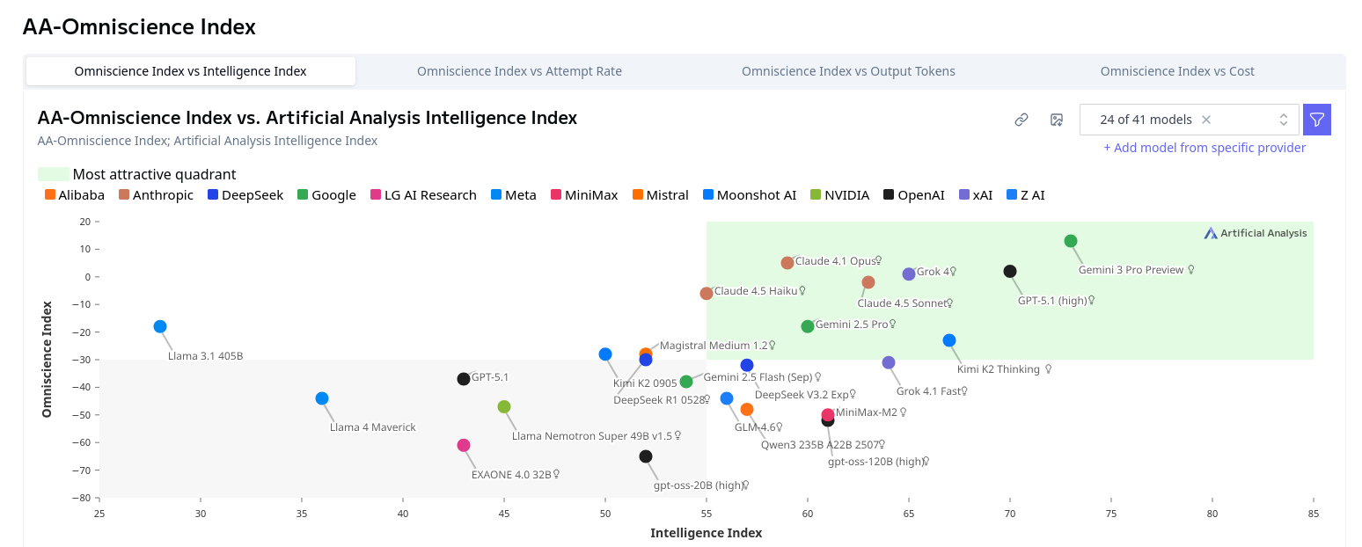Select the Omniscience Index vs Output Tokens tab

click(848, 71)
